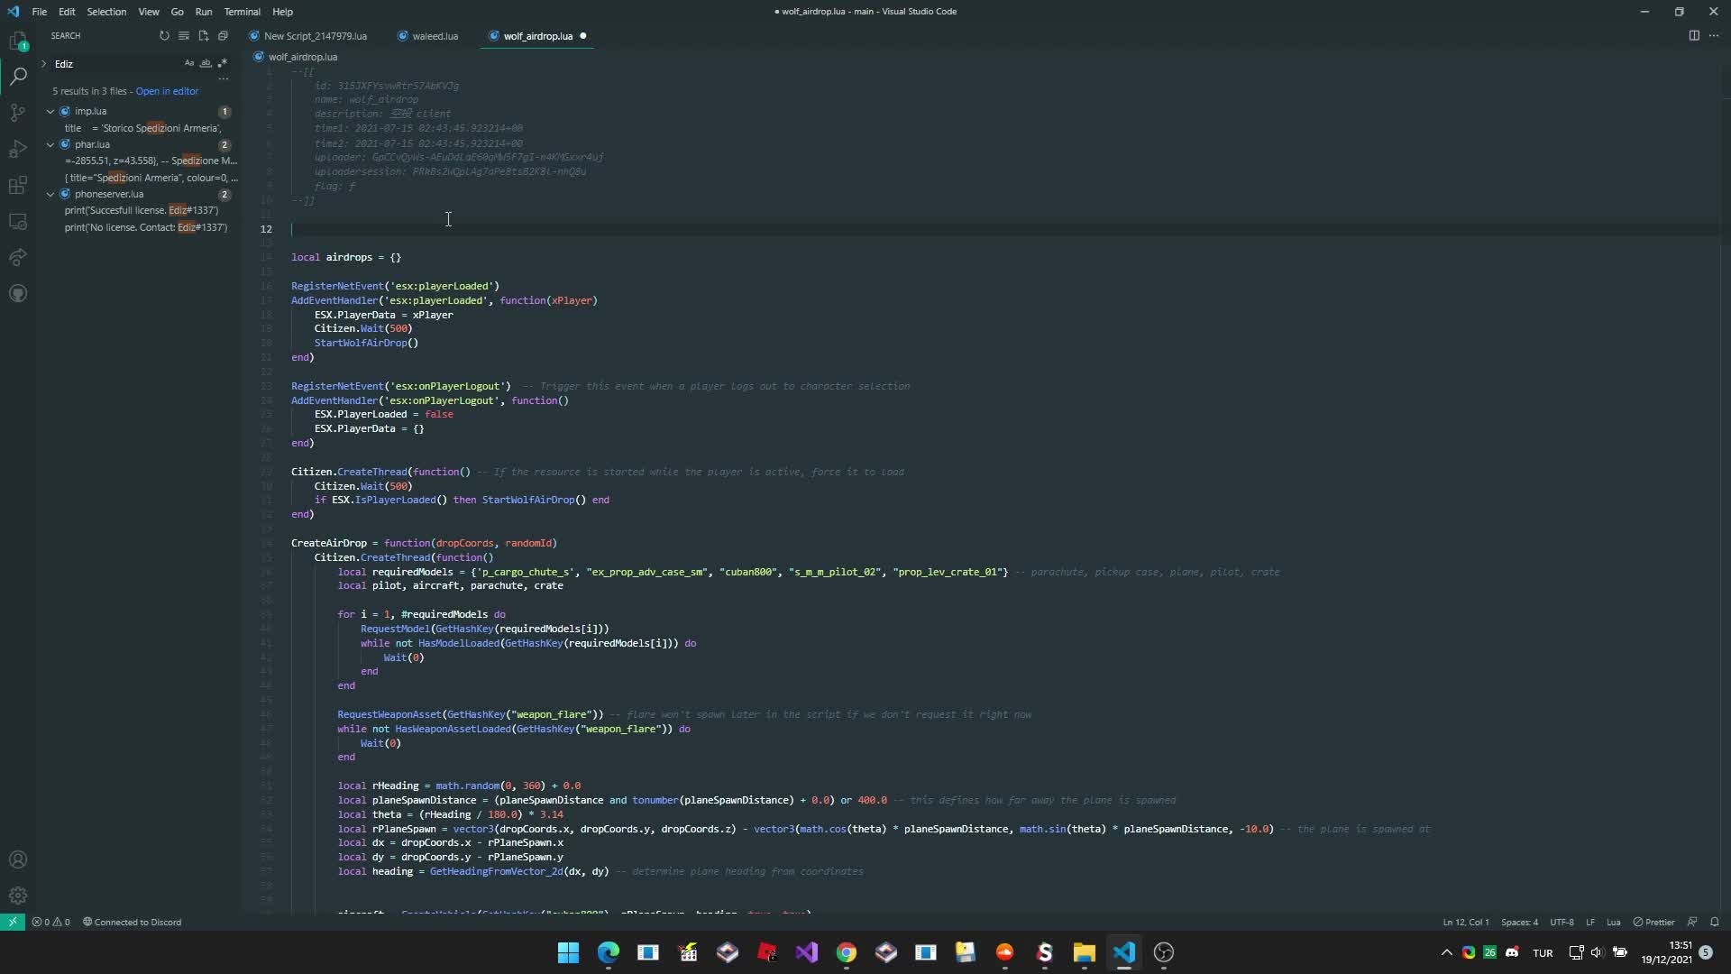Image resolution: width=1731 pixels, height=974 pixels.
Task: Collapse imp.lua search results
Action: pyautogui.click(x=50, y=111)
